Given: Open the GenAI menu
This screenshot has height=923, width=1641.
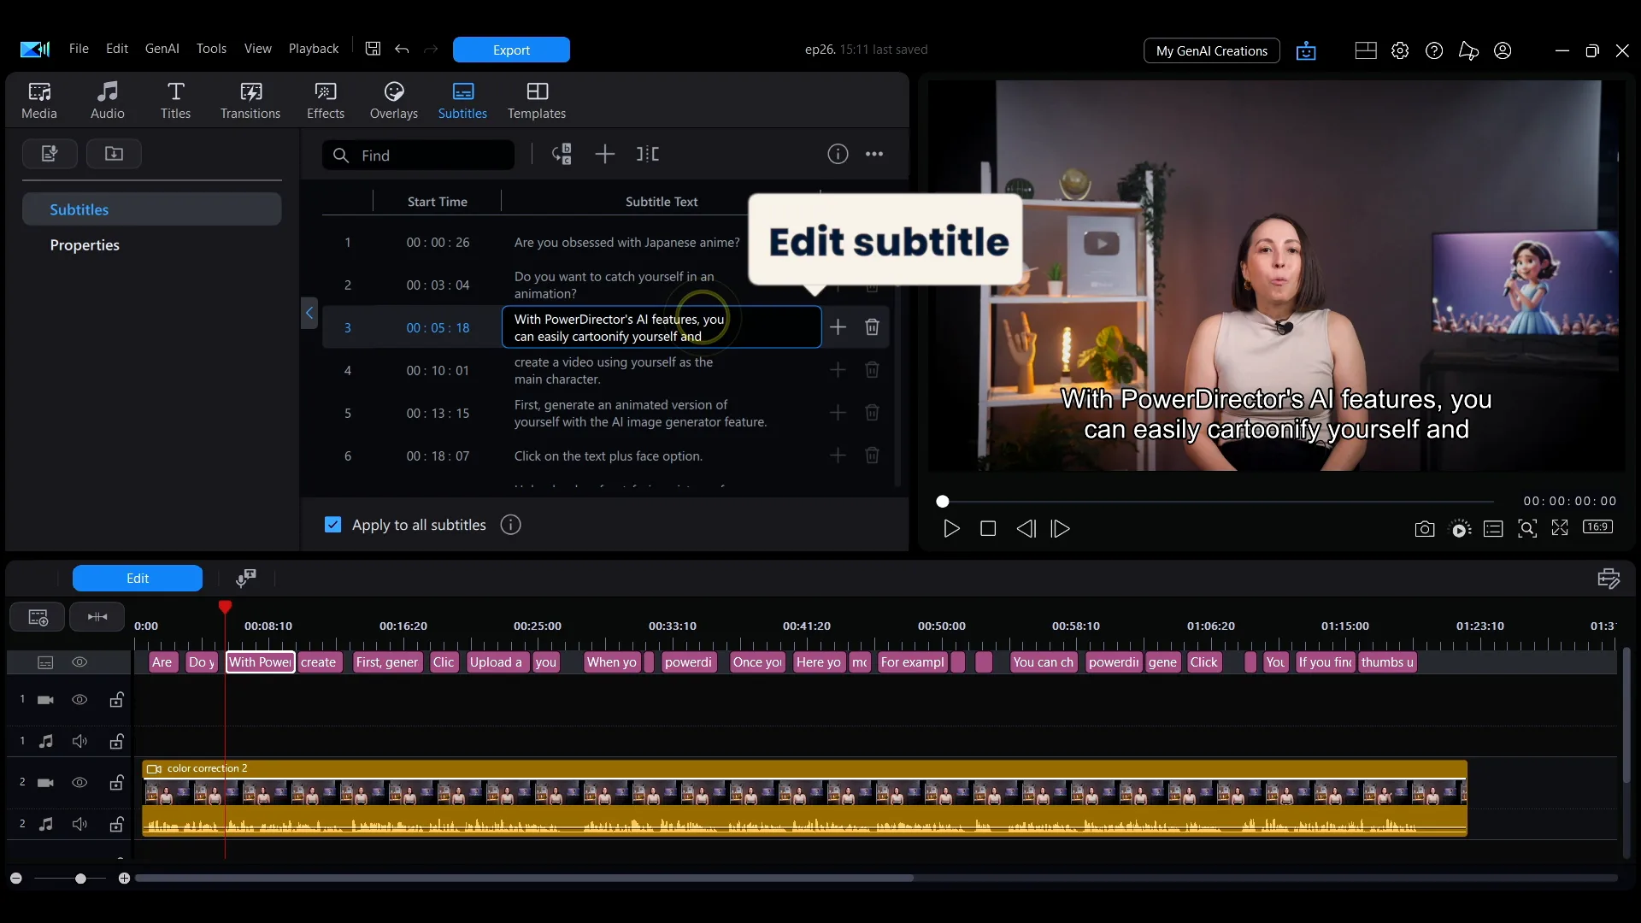Looking at the screenshot, I should 162,49.
